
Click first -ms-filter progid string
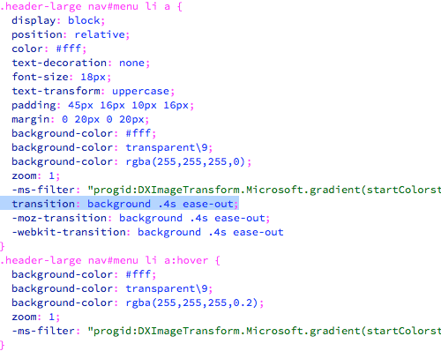(x=264, y=190)
